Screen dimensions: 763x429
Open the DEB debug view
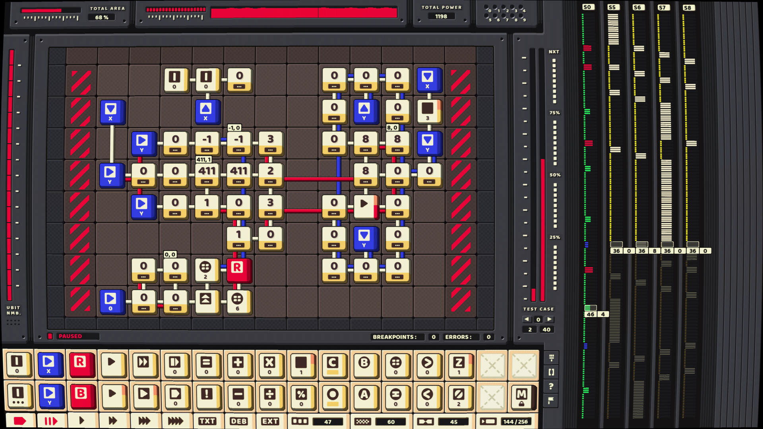[239, 421]
